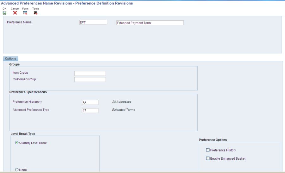This screenshot has height=173, width=285.
Task: Tick the Enable Enhanced Basket checkbox
Action: (208, 158)
